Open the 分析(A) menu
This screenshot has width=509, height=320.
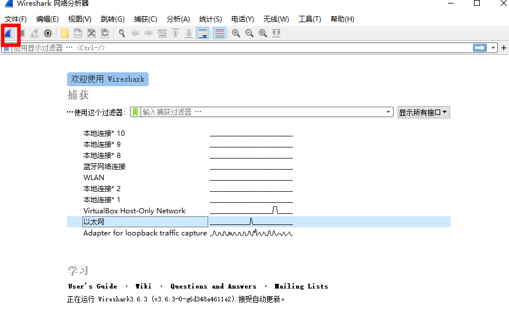pos(178,19)
